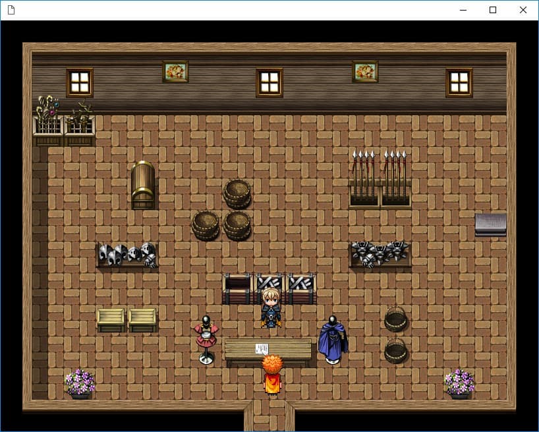Screen dimensions: 539x432
Task: Click the red dress mannequin
Action: (x=206, y=340)
